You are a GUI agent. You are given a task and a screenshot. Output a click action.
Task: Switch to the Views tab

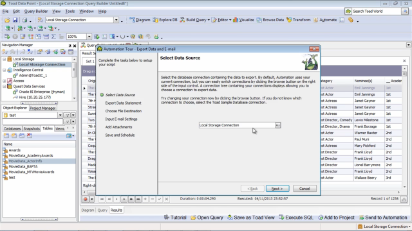coord(60,128)
